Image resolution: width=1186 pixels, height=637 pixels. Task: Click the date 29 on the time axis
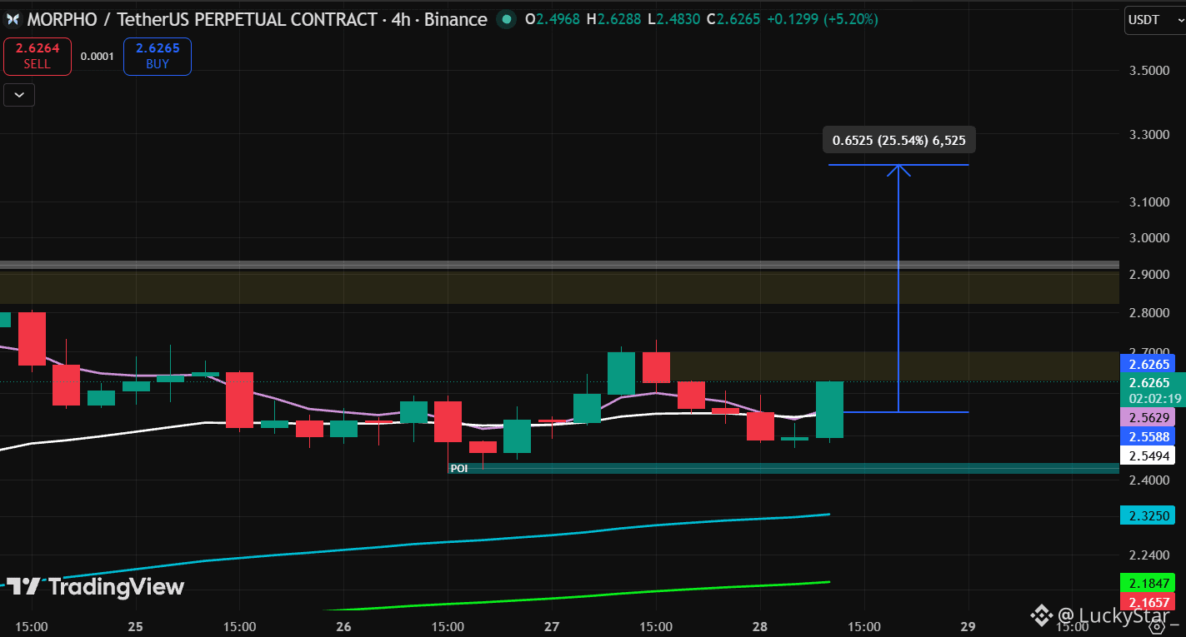pyautogui.click(x=968, y=625)
